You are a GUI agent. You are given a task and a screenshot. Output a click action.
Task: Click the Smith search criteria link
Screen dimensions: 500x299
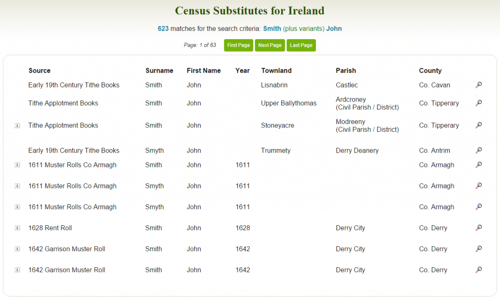(x=272, y=29)
